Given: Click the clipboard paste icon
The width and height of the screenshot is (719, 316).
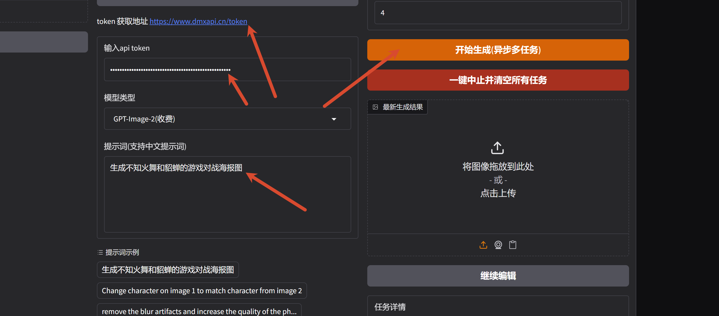Looking at the screenshot, I should [x=512, y=245].
